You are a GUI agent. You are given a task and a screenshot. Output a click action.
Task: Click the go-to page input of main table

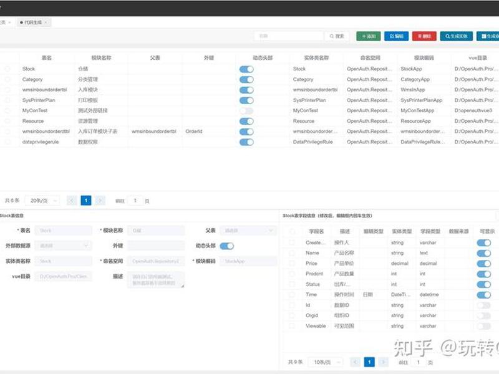(x=135, y=201)
